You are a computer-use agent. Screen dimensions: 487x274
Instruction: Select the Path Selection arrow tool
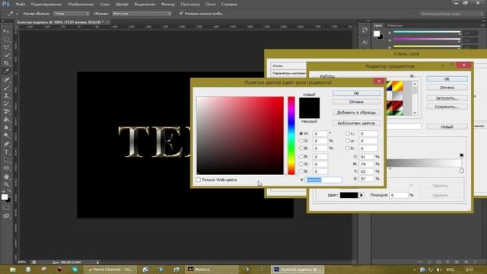coord(6,160)
